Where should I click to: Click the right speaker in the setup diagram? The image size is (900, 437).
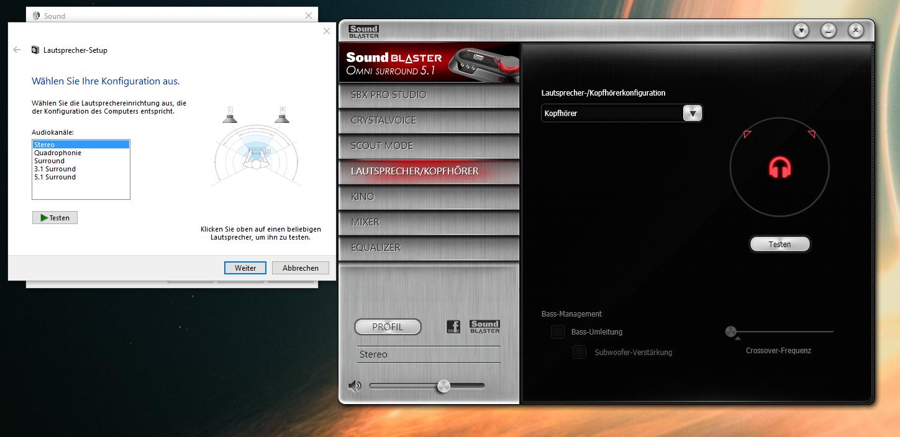point(283,115)
